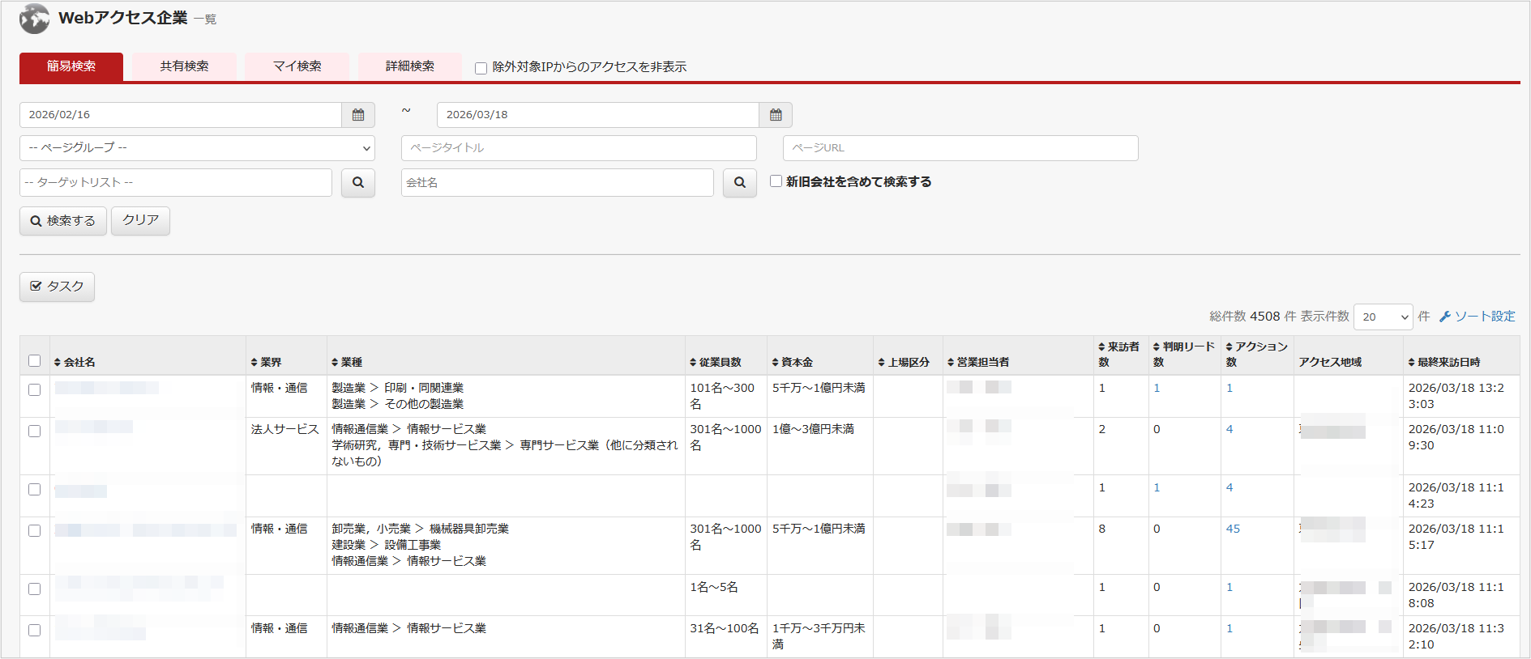
Task: Click the 卸売業, 小売業 > 機械器具卸売業 text
Action: [420, 529]
